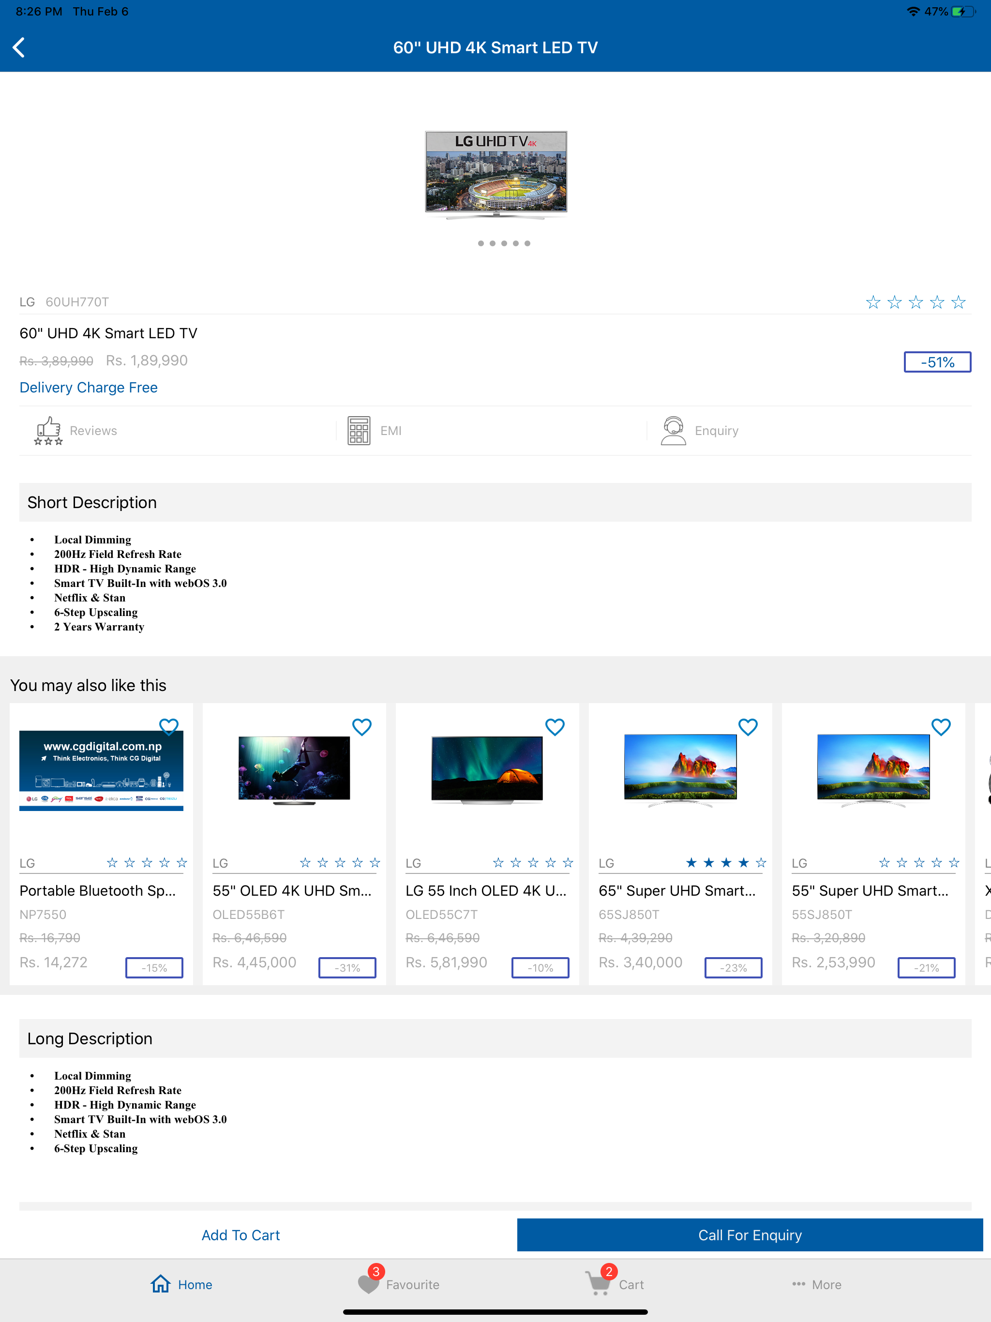Tap price 'Rs. 3,40,000'
Image resolution: width=991 pixels, height=1322 pixels.
tap(641, 962)
